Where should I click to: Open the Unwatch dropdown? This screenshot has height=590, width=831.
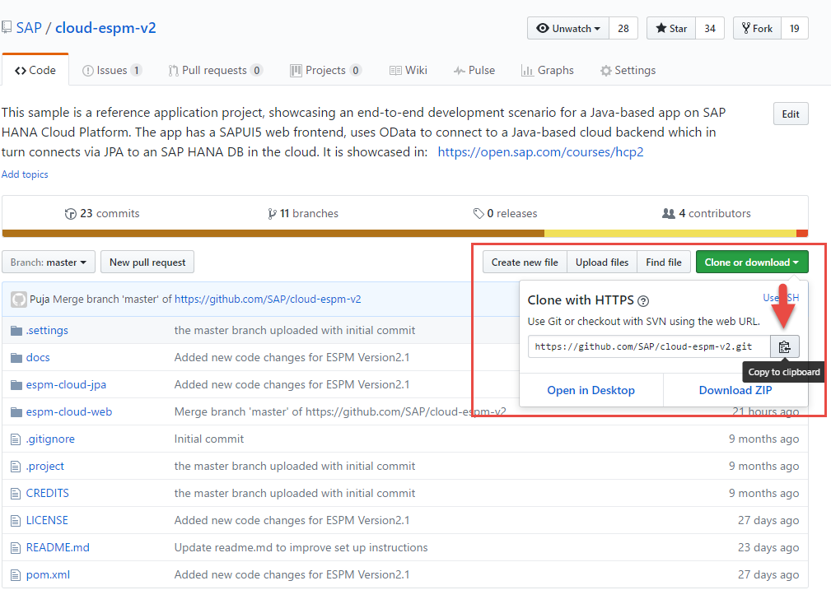[x=568, y=29]
